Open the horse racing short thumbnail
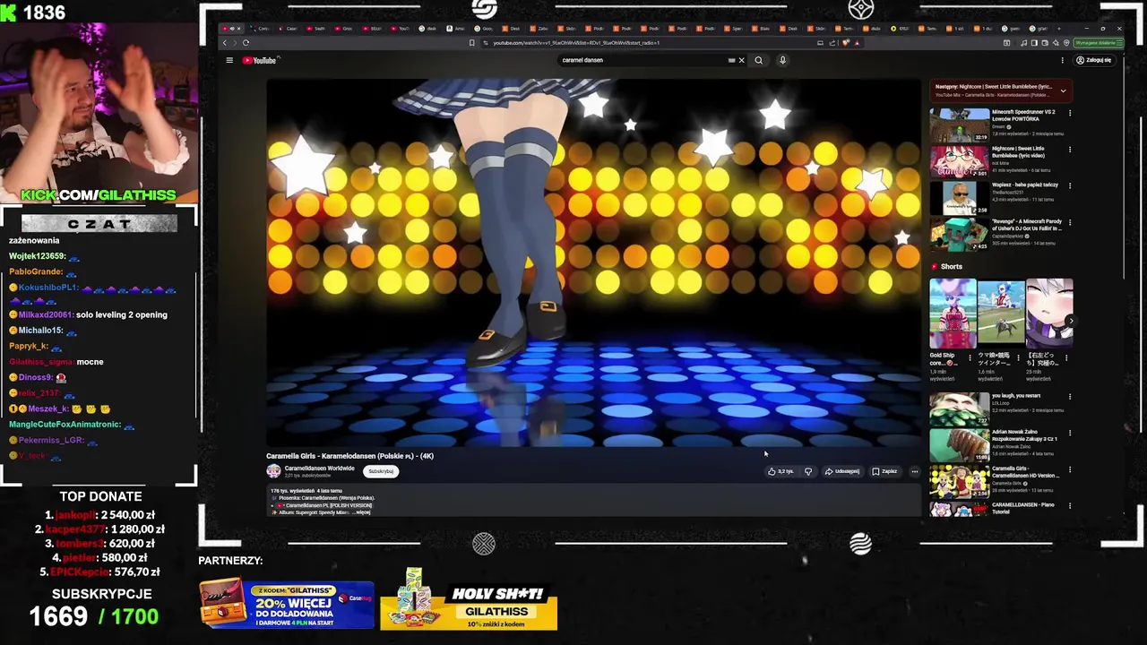 point(1001,314)
